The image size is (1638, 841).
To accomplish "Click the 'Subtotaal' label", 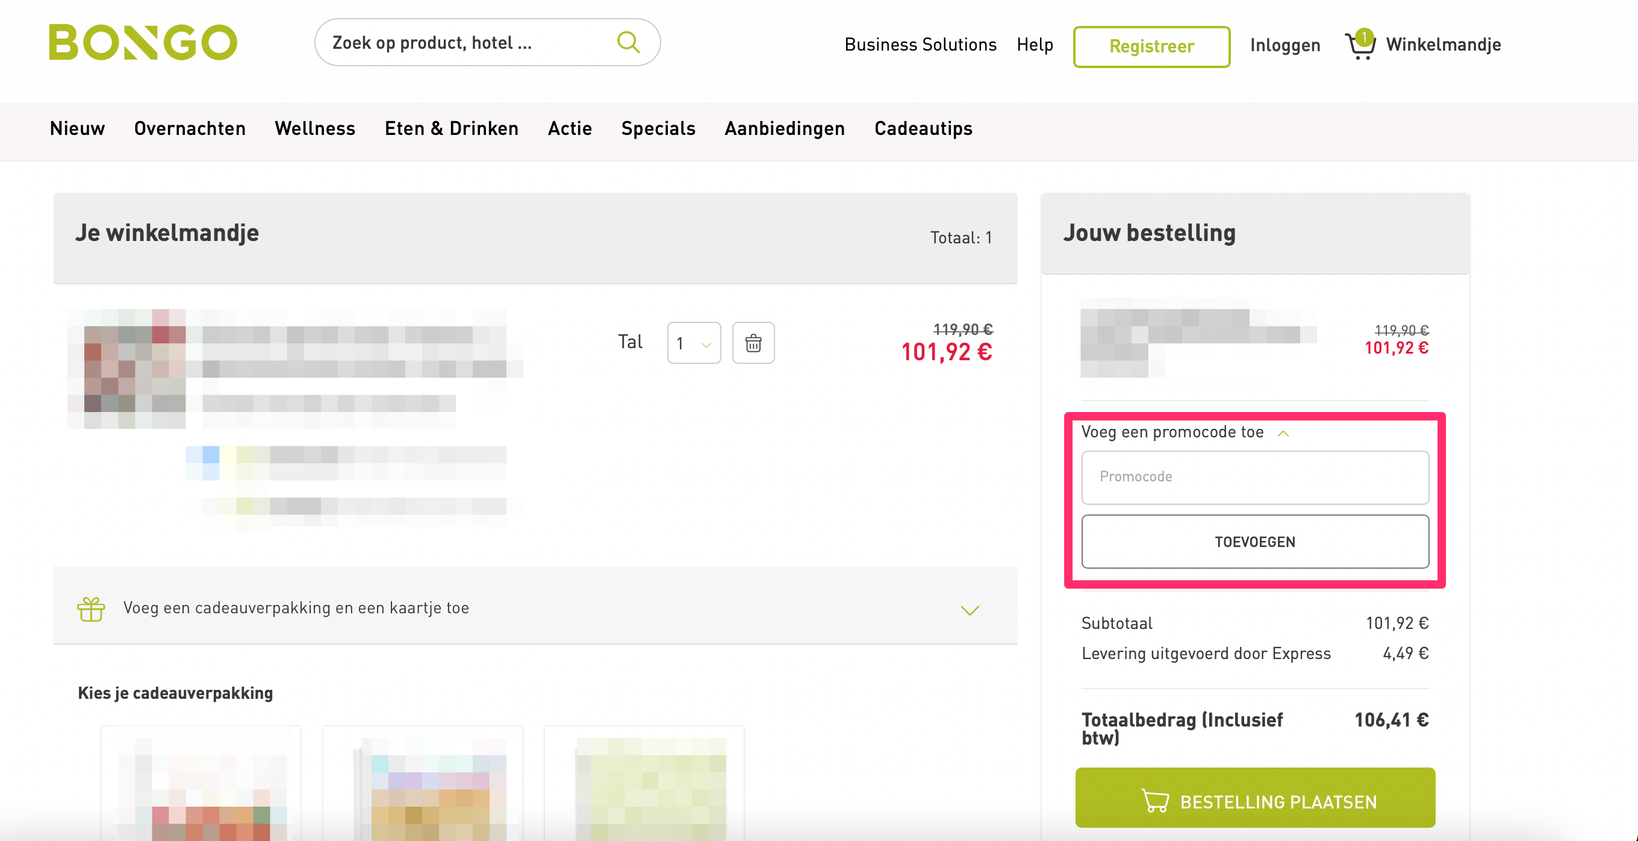I will (x=1116, y=623).
